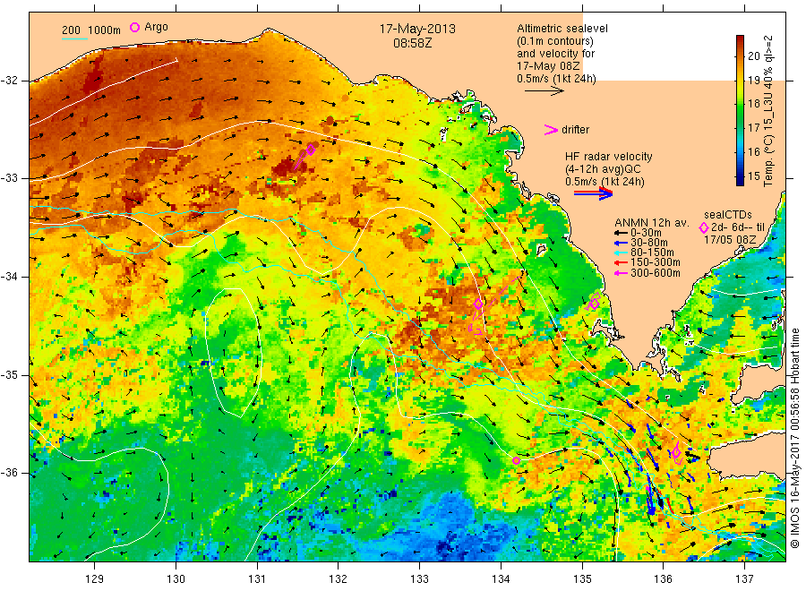Click the seal CTD diamond near 135.1°E, -34.3
This screenshot has width=806, height=591.
[595, 304]
